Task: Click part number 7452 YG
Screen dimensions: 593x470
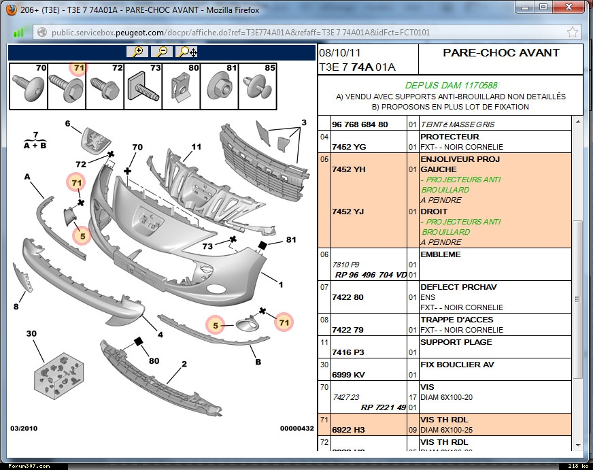Action: click(349, 147)
